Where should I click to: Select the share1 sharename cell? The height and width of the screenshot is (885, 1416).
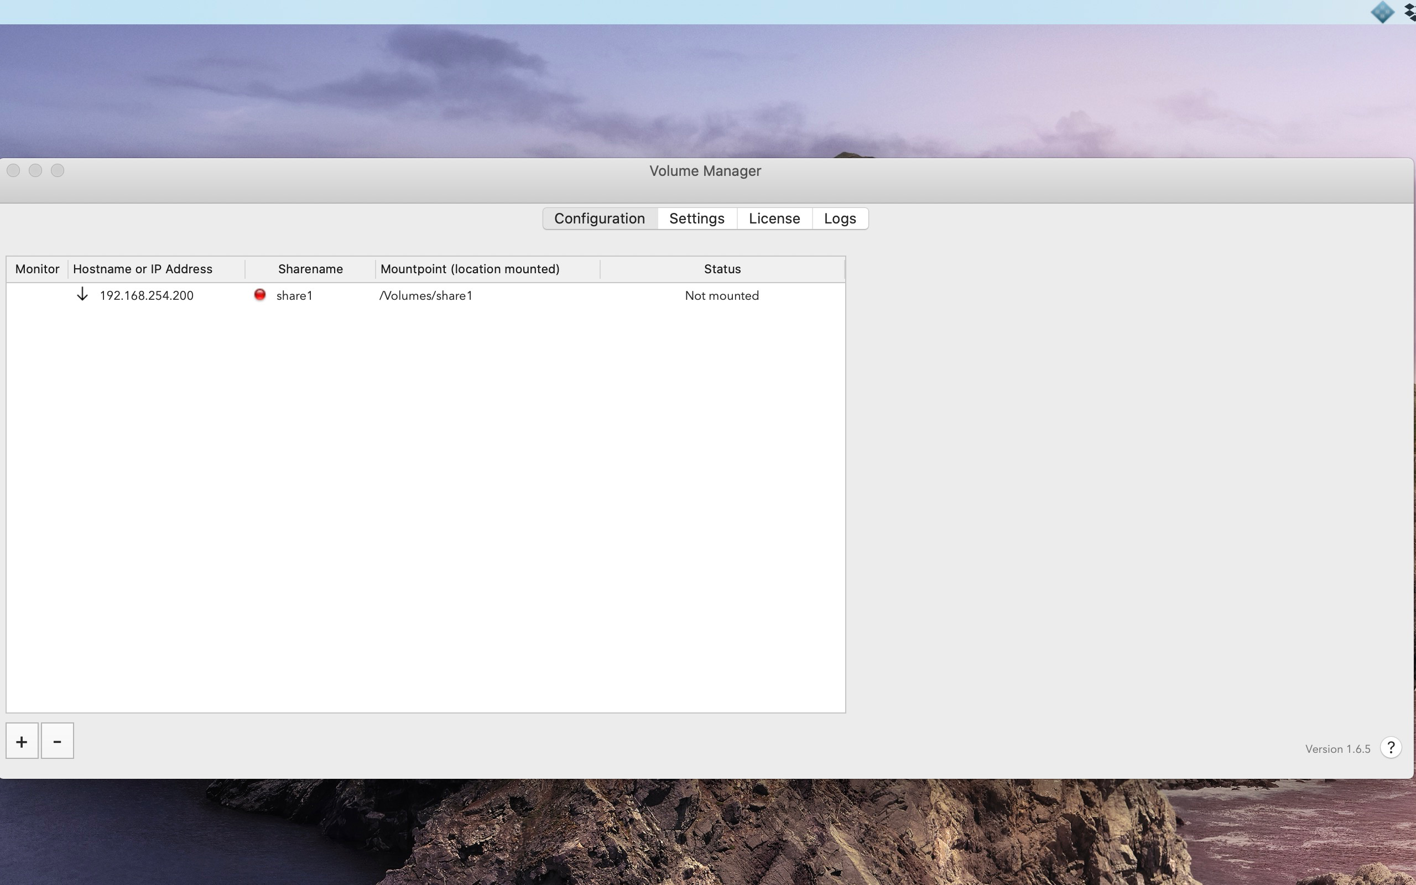click(x=294, y=295)
